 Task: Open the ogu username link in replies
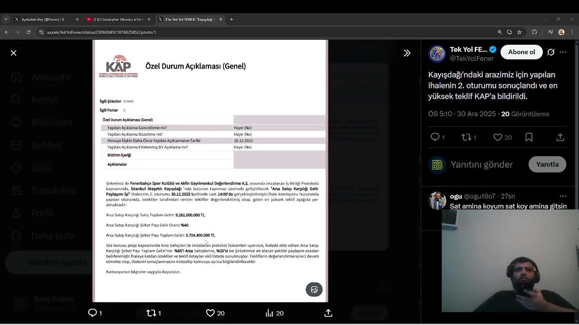(456, 196)
